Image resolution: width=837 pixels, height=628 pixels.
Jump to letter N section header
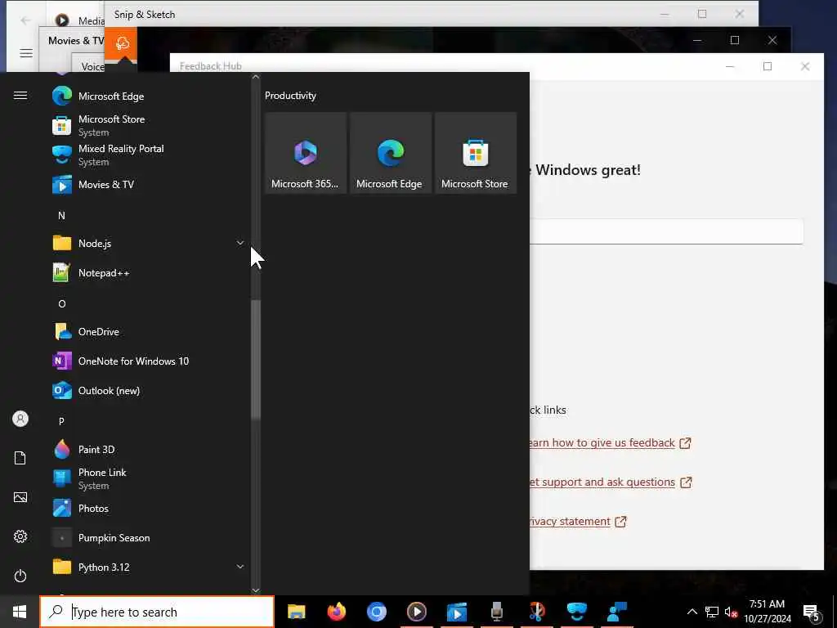coord(61,216)
